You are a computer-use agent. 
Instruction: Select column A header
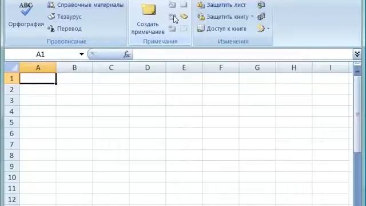38,68
